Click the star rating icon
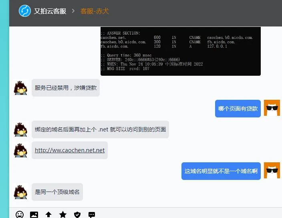This screenshot has height=218, width=282. [63, 215]
